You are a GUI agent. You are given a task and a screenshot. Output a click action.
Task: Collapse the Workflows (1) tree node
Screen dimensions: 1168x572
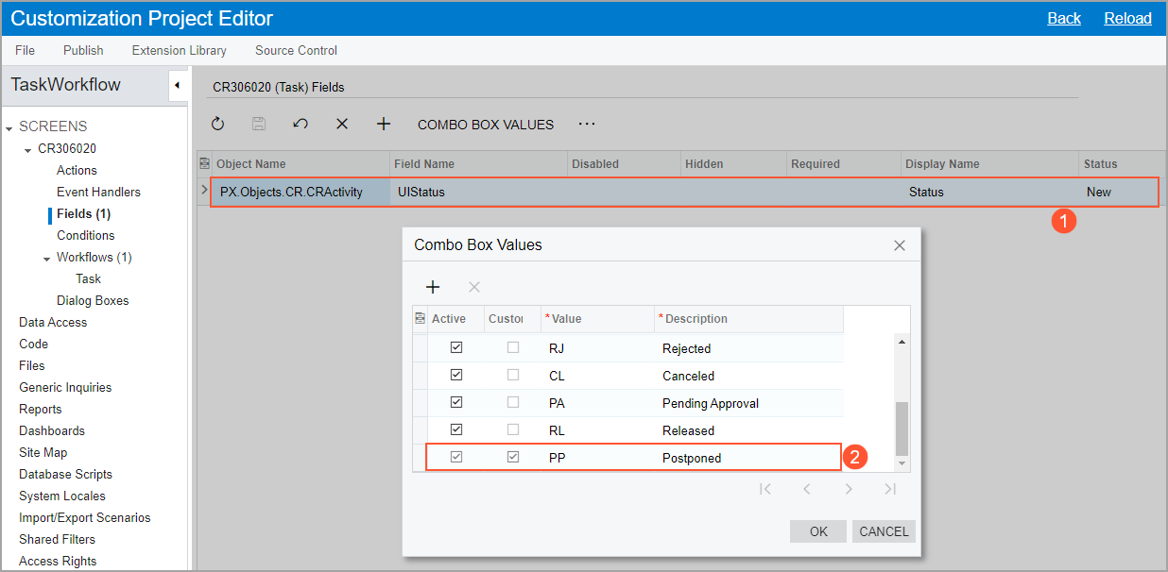coord(47,258)
